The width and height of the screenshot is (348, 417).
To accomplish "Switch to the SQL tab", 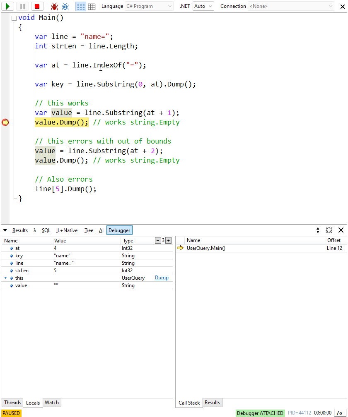I will [x=46, y=230].
